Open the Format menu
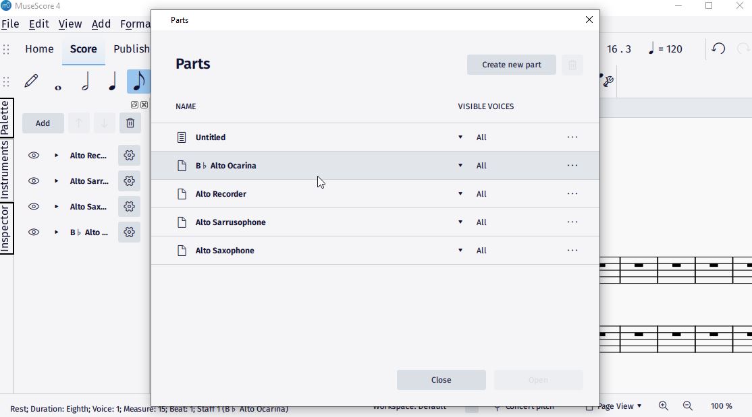The height and width of the screenshot is (417, 752). (136, 24)
